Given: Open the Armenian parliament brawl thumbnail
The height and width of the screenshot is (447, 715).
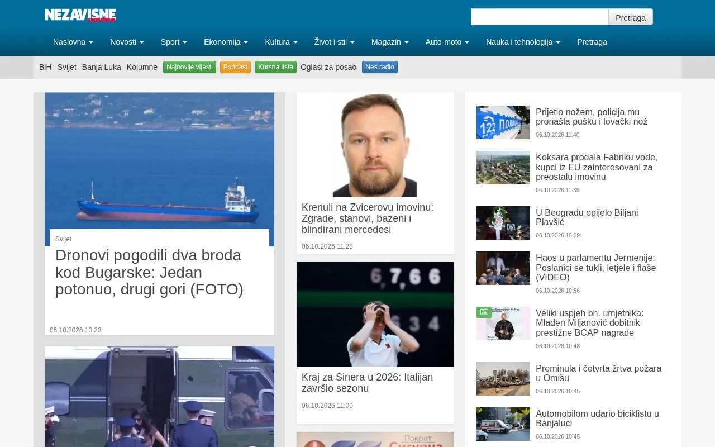Looking at the screenshot, I should 503,268.
